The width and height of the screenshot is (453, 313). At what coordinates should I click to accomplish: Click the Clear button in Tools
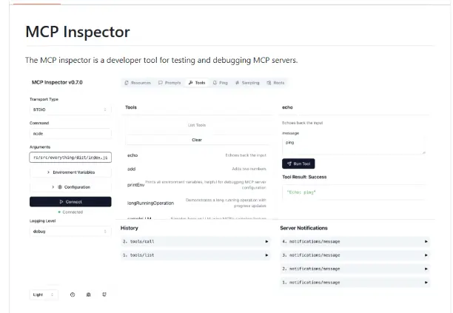point(196,139)
